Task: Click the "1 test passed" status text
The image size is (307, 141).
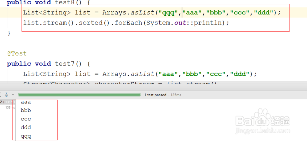Action: pyautogui.click(x=155, y=95)
